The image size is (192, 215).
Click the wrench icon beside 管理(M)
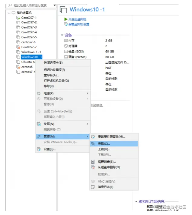pos(39,136)
